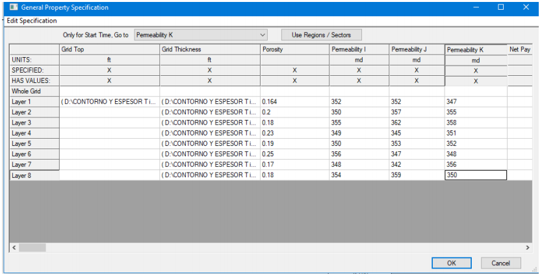Edit Layer 8 Permeability K cell
Image resolution: width=542 pixels, height=277 pixels.
[475, 175]
